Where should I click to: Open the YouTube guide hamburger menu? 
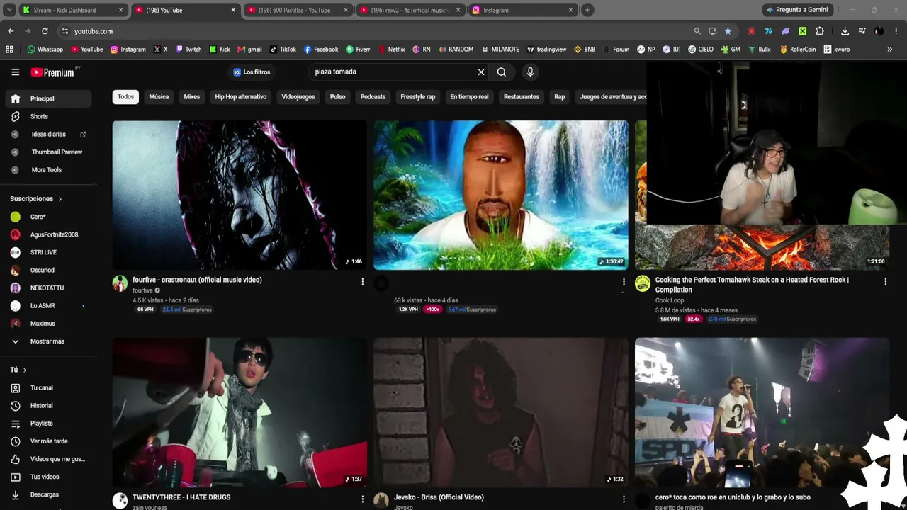(15, 72)
